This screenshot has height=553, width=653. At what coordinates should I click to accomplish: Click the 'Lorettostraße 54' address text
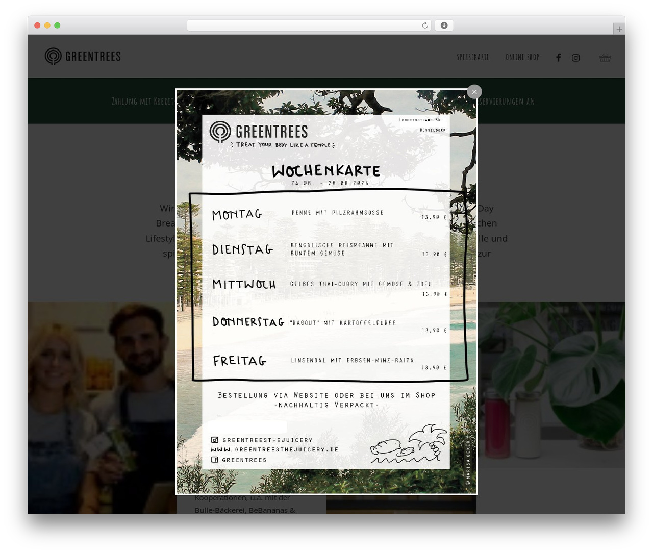coord(420,120)
